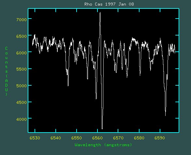
Task: Click the y-axis value 4000
Action: [22, 119]
